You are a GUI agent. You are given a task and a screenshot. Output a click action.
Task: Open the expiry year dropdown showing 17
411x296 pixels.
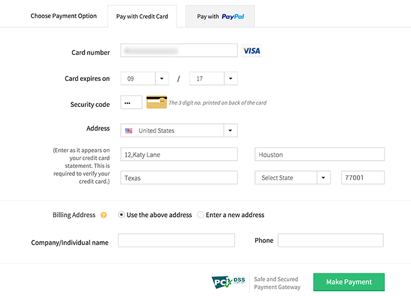coord(231,79)
